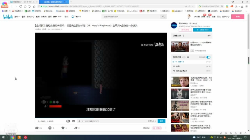Click the star collect icon below video
250x140 pixels.
pyautogui.click(x=63, y=128)
